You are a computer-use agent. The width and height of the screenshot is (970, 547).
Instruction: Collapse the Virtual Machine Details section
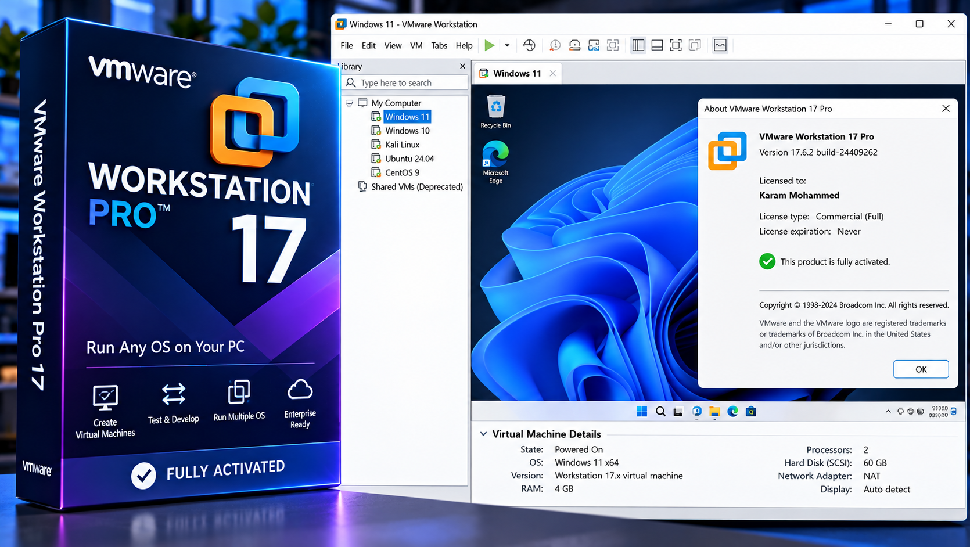[483, 434]
